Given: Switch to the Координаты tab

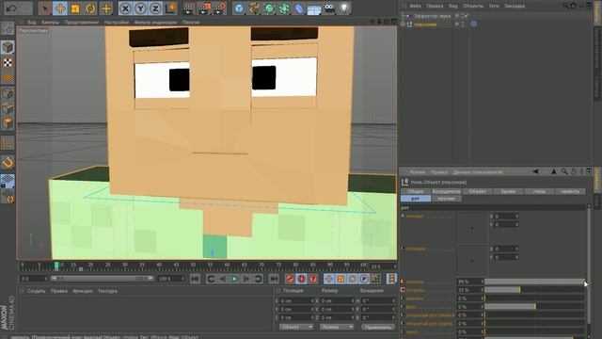Looking at the screenshot, I should (x=446, y=191).
